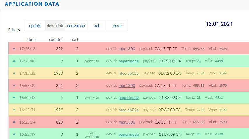Toggle the activation filter
This screenshot has height=139, width=249.
click(x=76, y=26)
